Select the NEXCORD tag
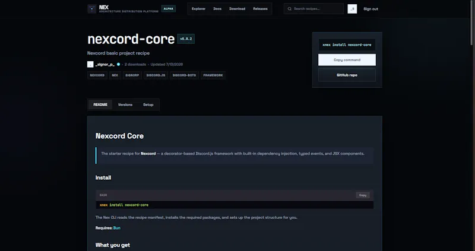This screenshot has height=251, width=475. [x=97, y=75]
